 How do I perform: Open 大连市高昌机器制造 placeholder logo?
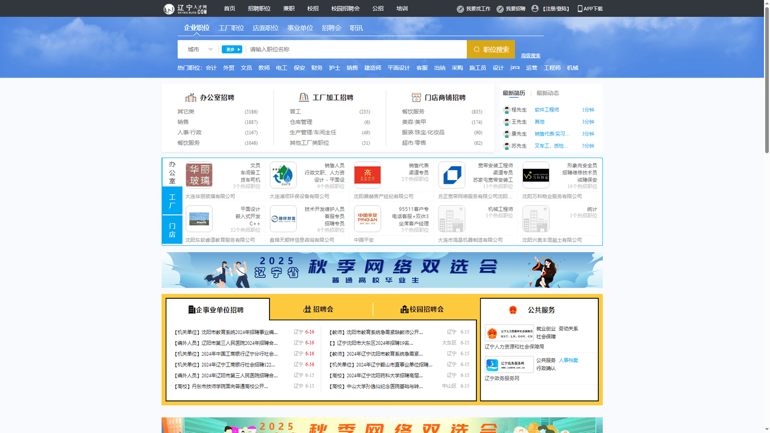coord(452,219)
